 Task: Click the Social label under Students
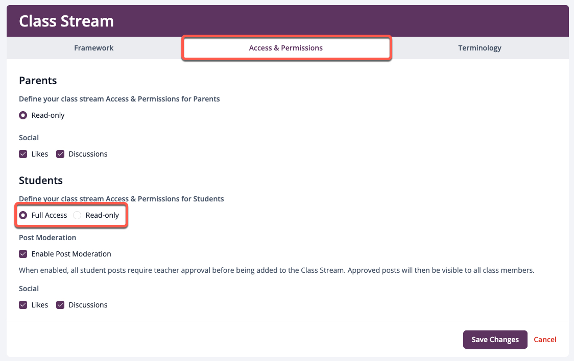point(29,289)
